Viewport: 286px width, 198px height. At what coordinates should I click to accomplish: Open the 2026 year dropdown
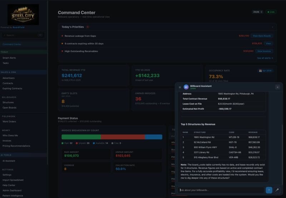pyautogui.click(x=257, y=12)
